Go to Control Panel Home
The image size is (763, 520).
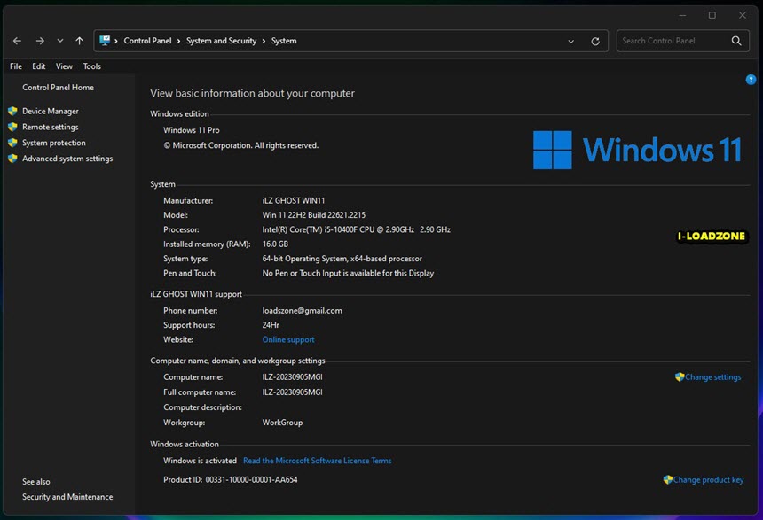tap(58, 88)
